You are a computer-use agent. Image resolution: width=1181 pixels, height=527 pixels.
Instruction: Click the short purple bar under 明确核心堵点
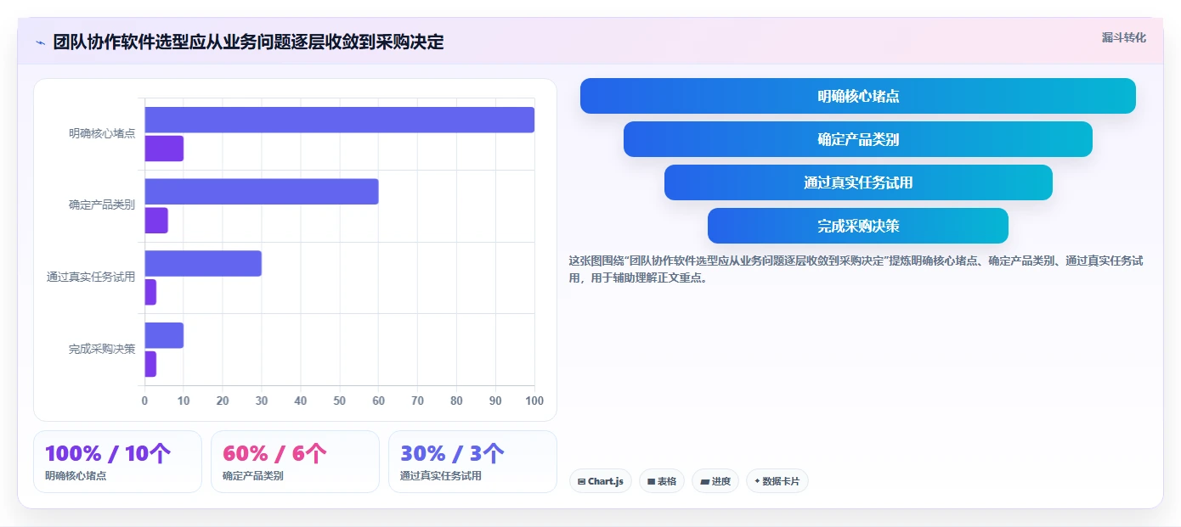pos(164,149)
